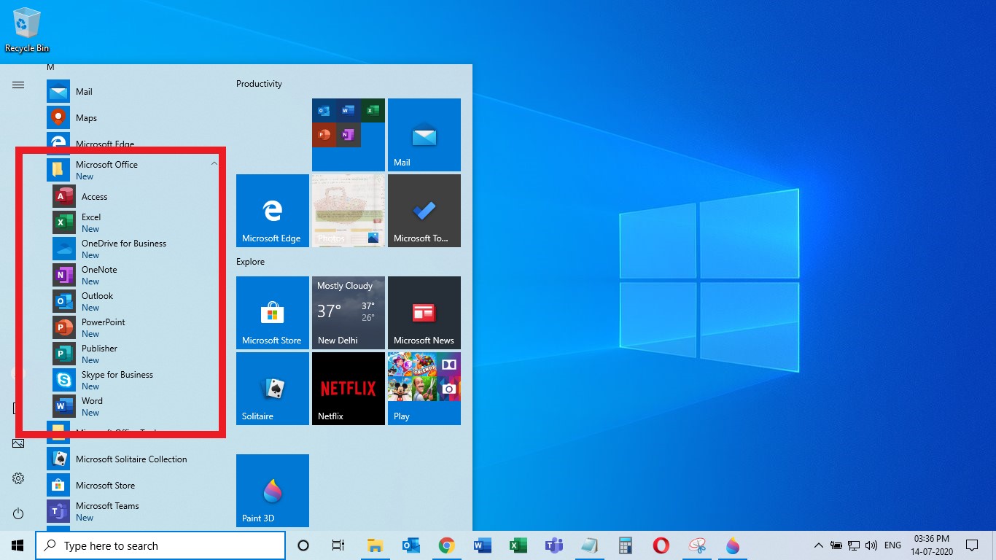Open the Microsoft Store tile

[x=273, y=313]
